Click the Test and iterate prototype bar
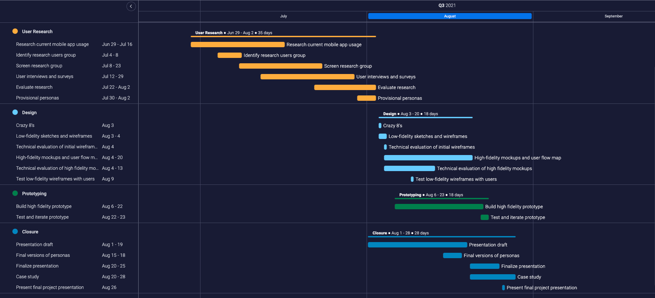This screenshot has width=655, height=298. (x=485, y=217)
